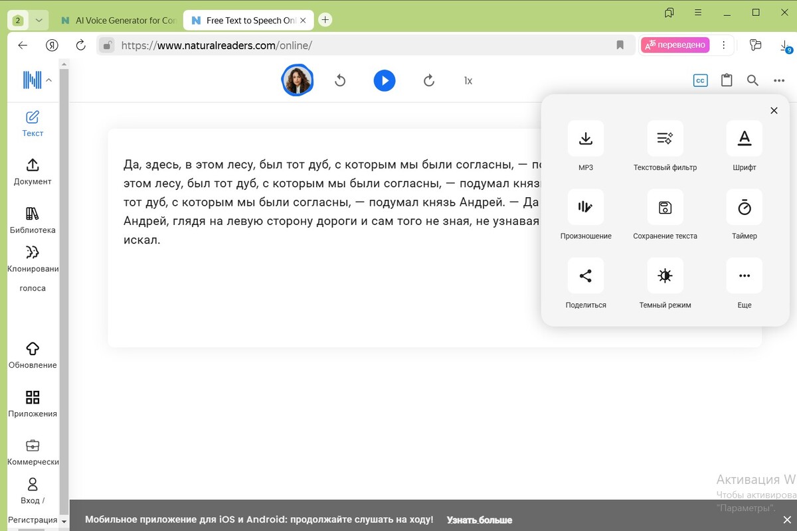The height and width of the screenshot is (531, 797).
Task: Toggle closed captions CC button
Action: pyautogui.click(x=700, y=81)
